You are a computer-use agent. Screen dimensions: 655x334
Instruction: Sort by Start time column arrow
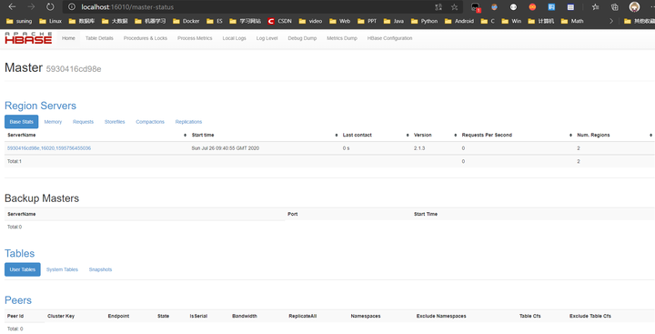click(337, 135)
